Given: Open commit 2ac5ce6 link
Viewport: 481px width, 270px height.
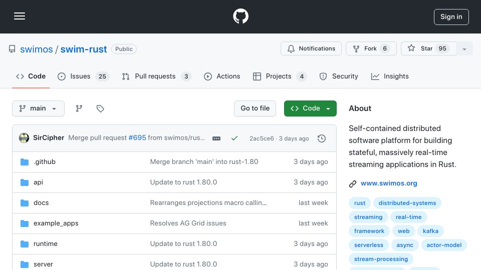Looking at the screenshot, I should pos(262,138).
